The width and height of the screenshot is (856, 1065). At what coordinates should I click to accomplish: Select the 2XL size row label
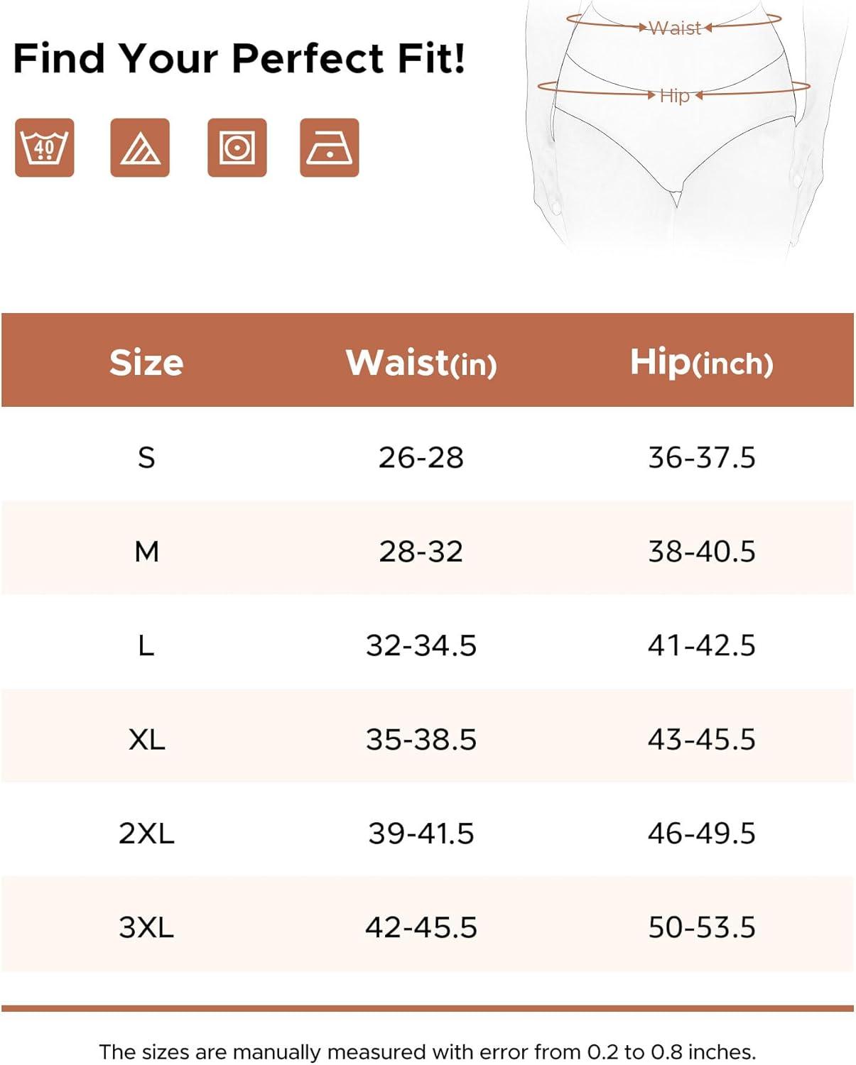click(146, 833)
